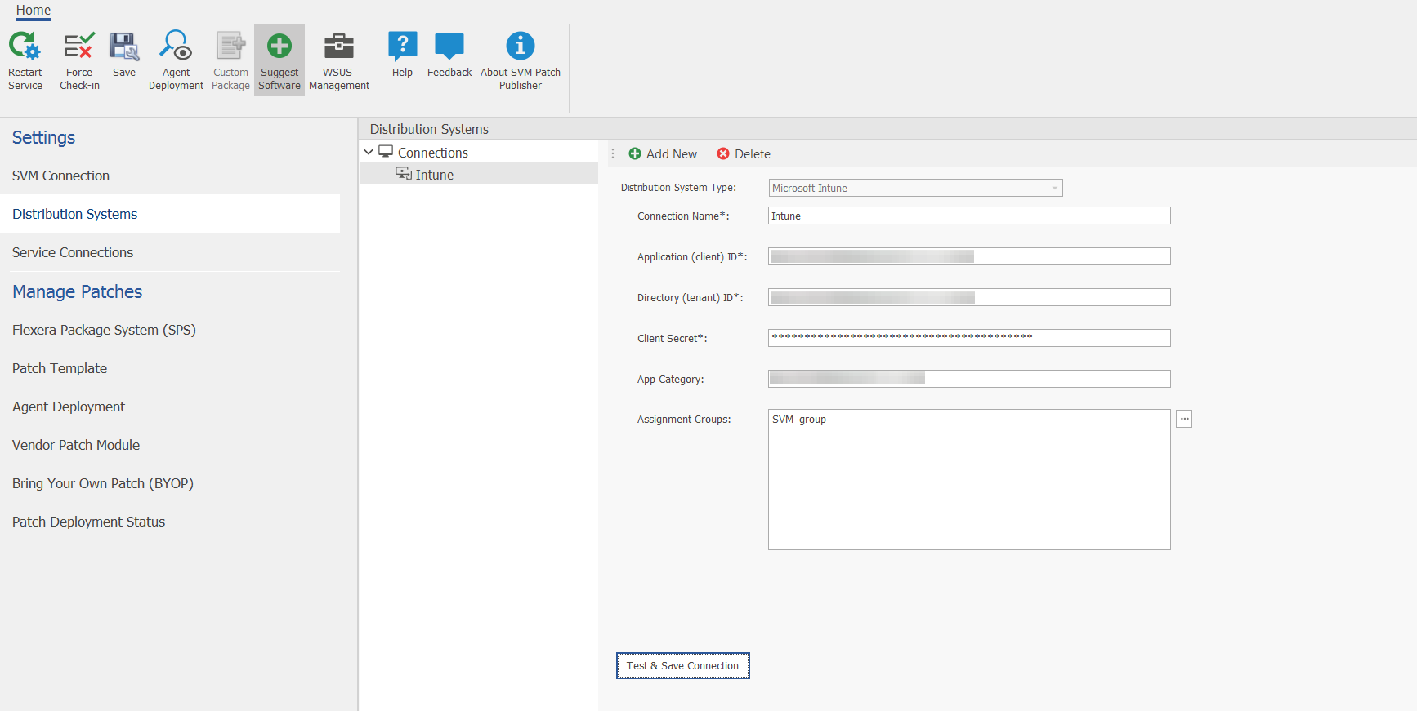Open the Help icon
The height and width of the screenshot is (711, 1417).
click(402, 47)
